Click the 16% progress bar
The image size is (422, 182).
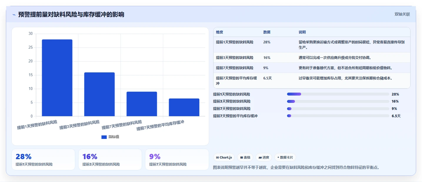coord(338,101)
